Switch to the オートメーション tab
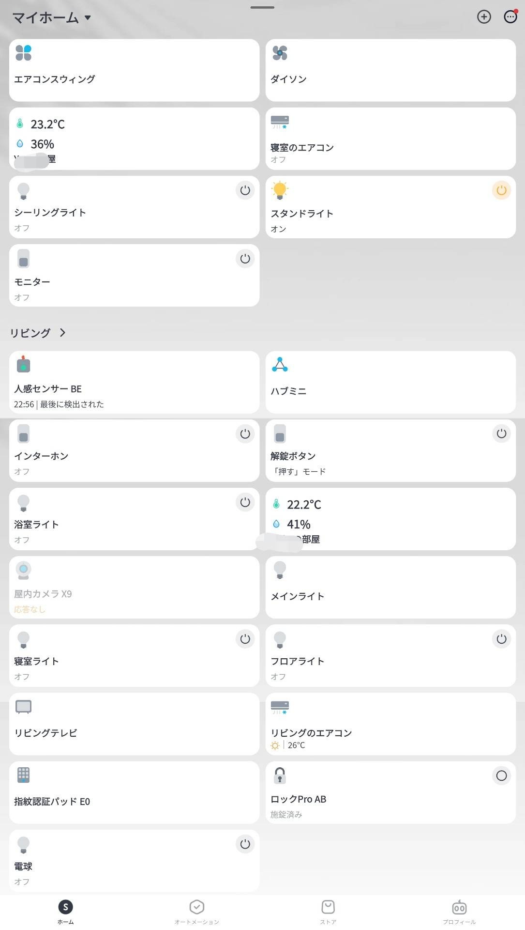 click(x=196, y=912)
